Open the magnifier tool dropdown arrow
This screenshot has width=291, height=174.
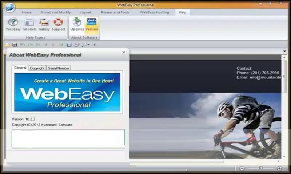point(89,45)
